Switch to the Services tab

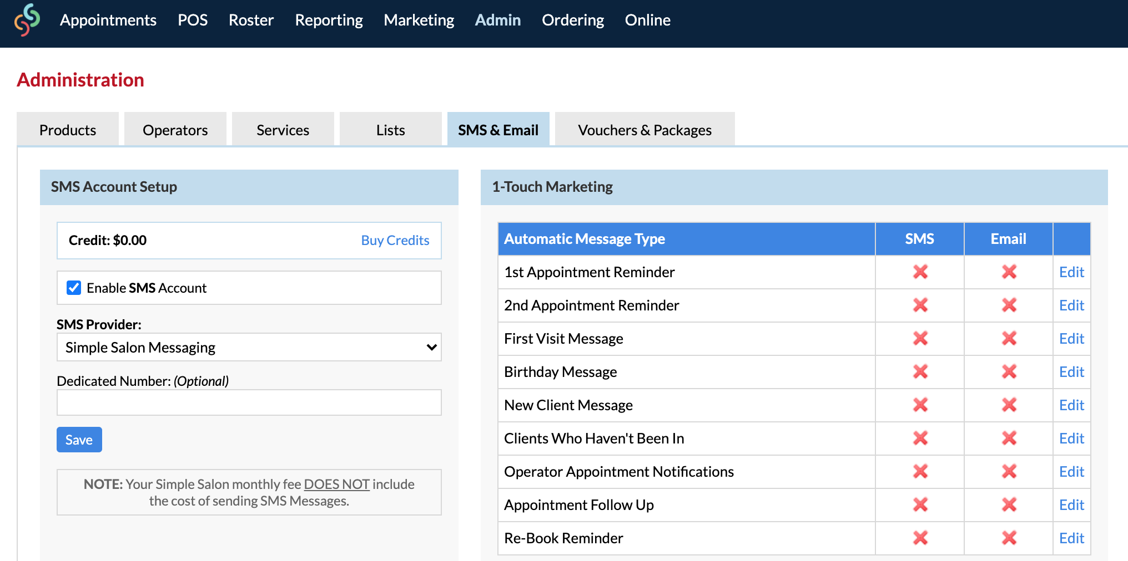283,130
